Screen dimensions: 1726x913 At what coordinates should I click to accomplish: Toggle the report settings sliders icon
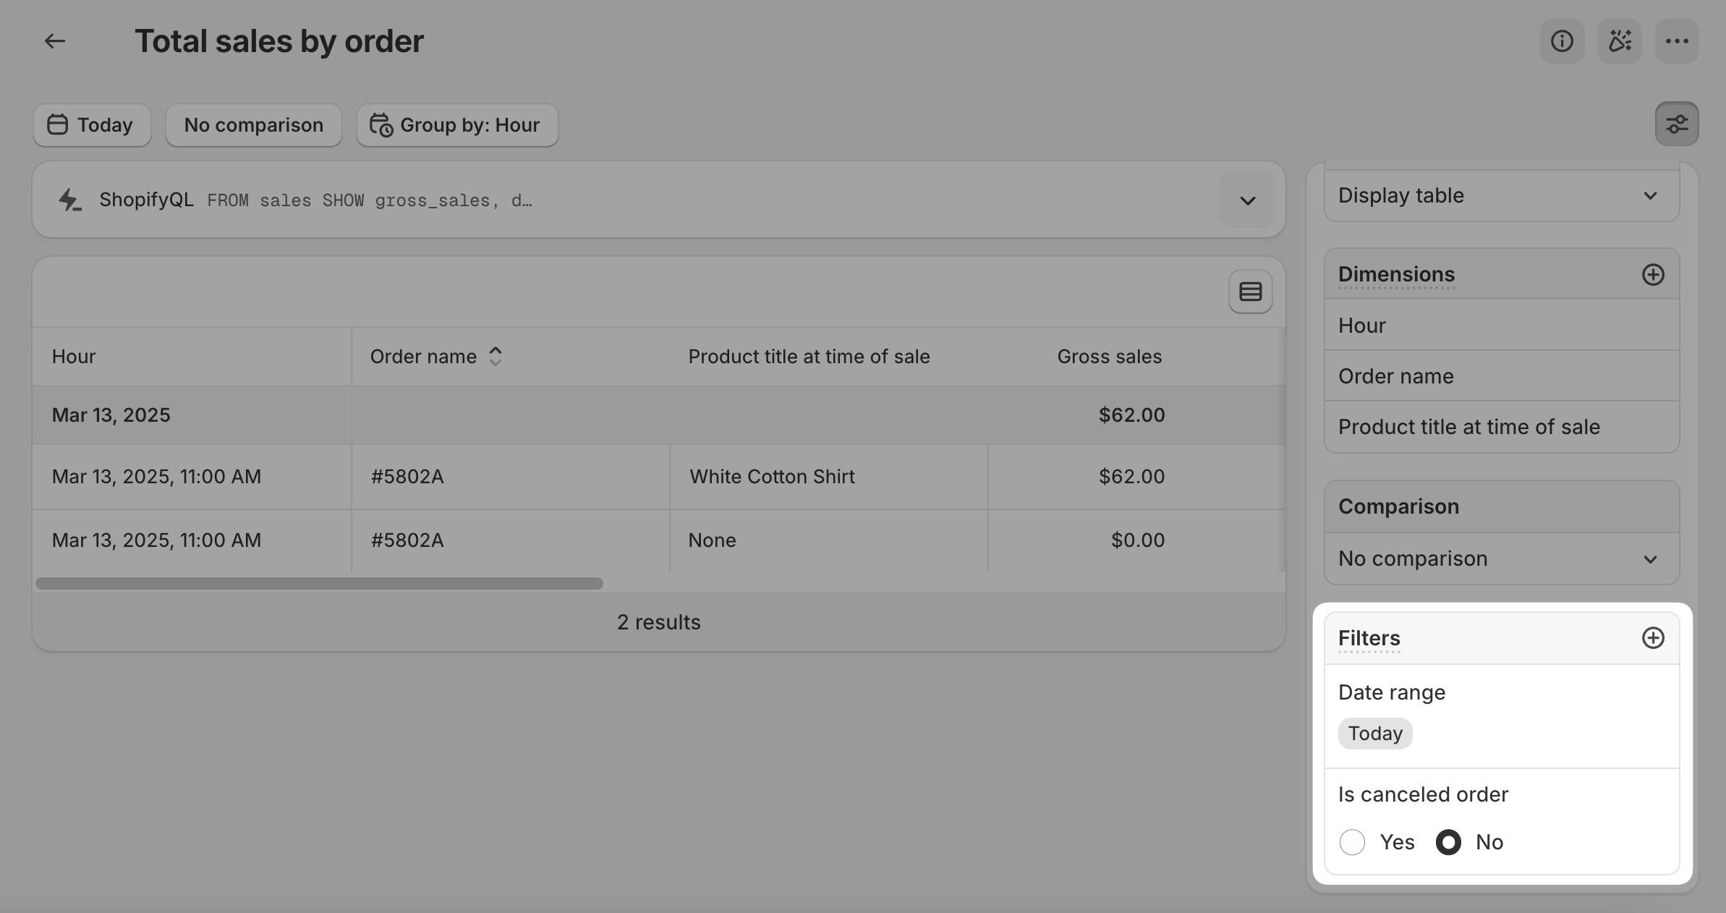coord(1677,124)
